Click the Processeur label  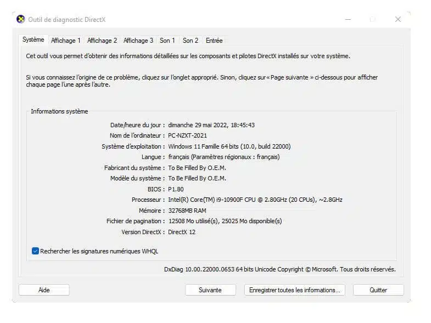point(148,200)
